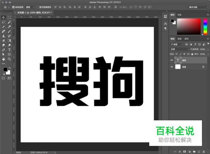Select the Gradient tool
The image size is (210, 154).
click(9, 40)
